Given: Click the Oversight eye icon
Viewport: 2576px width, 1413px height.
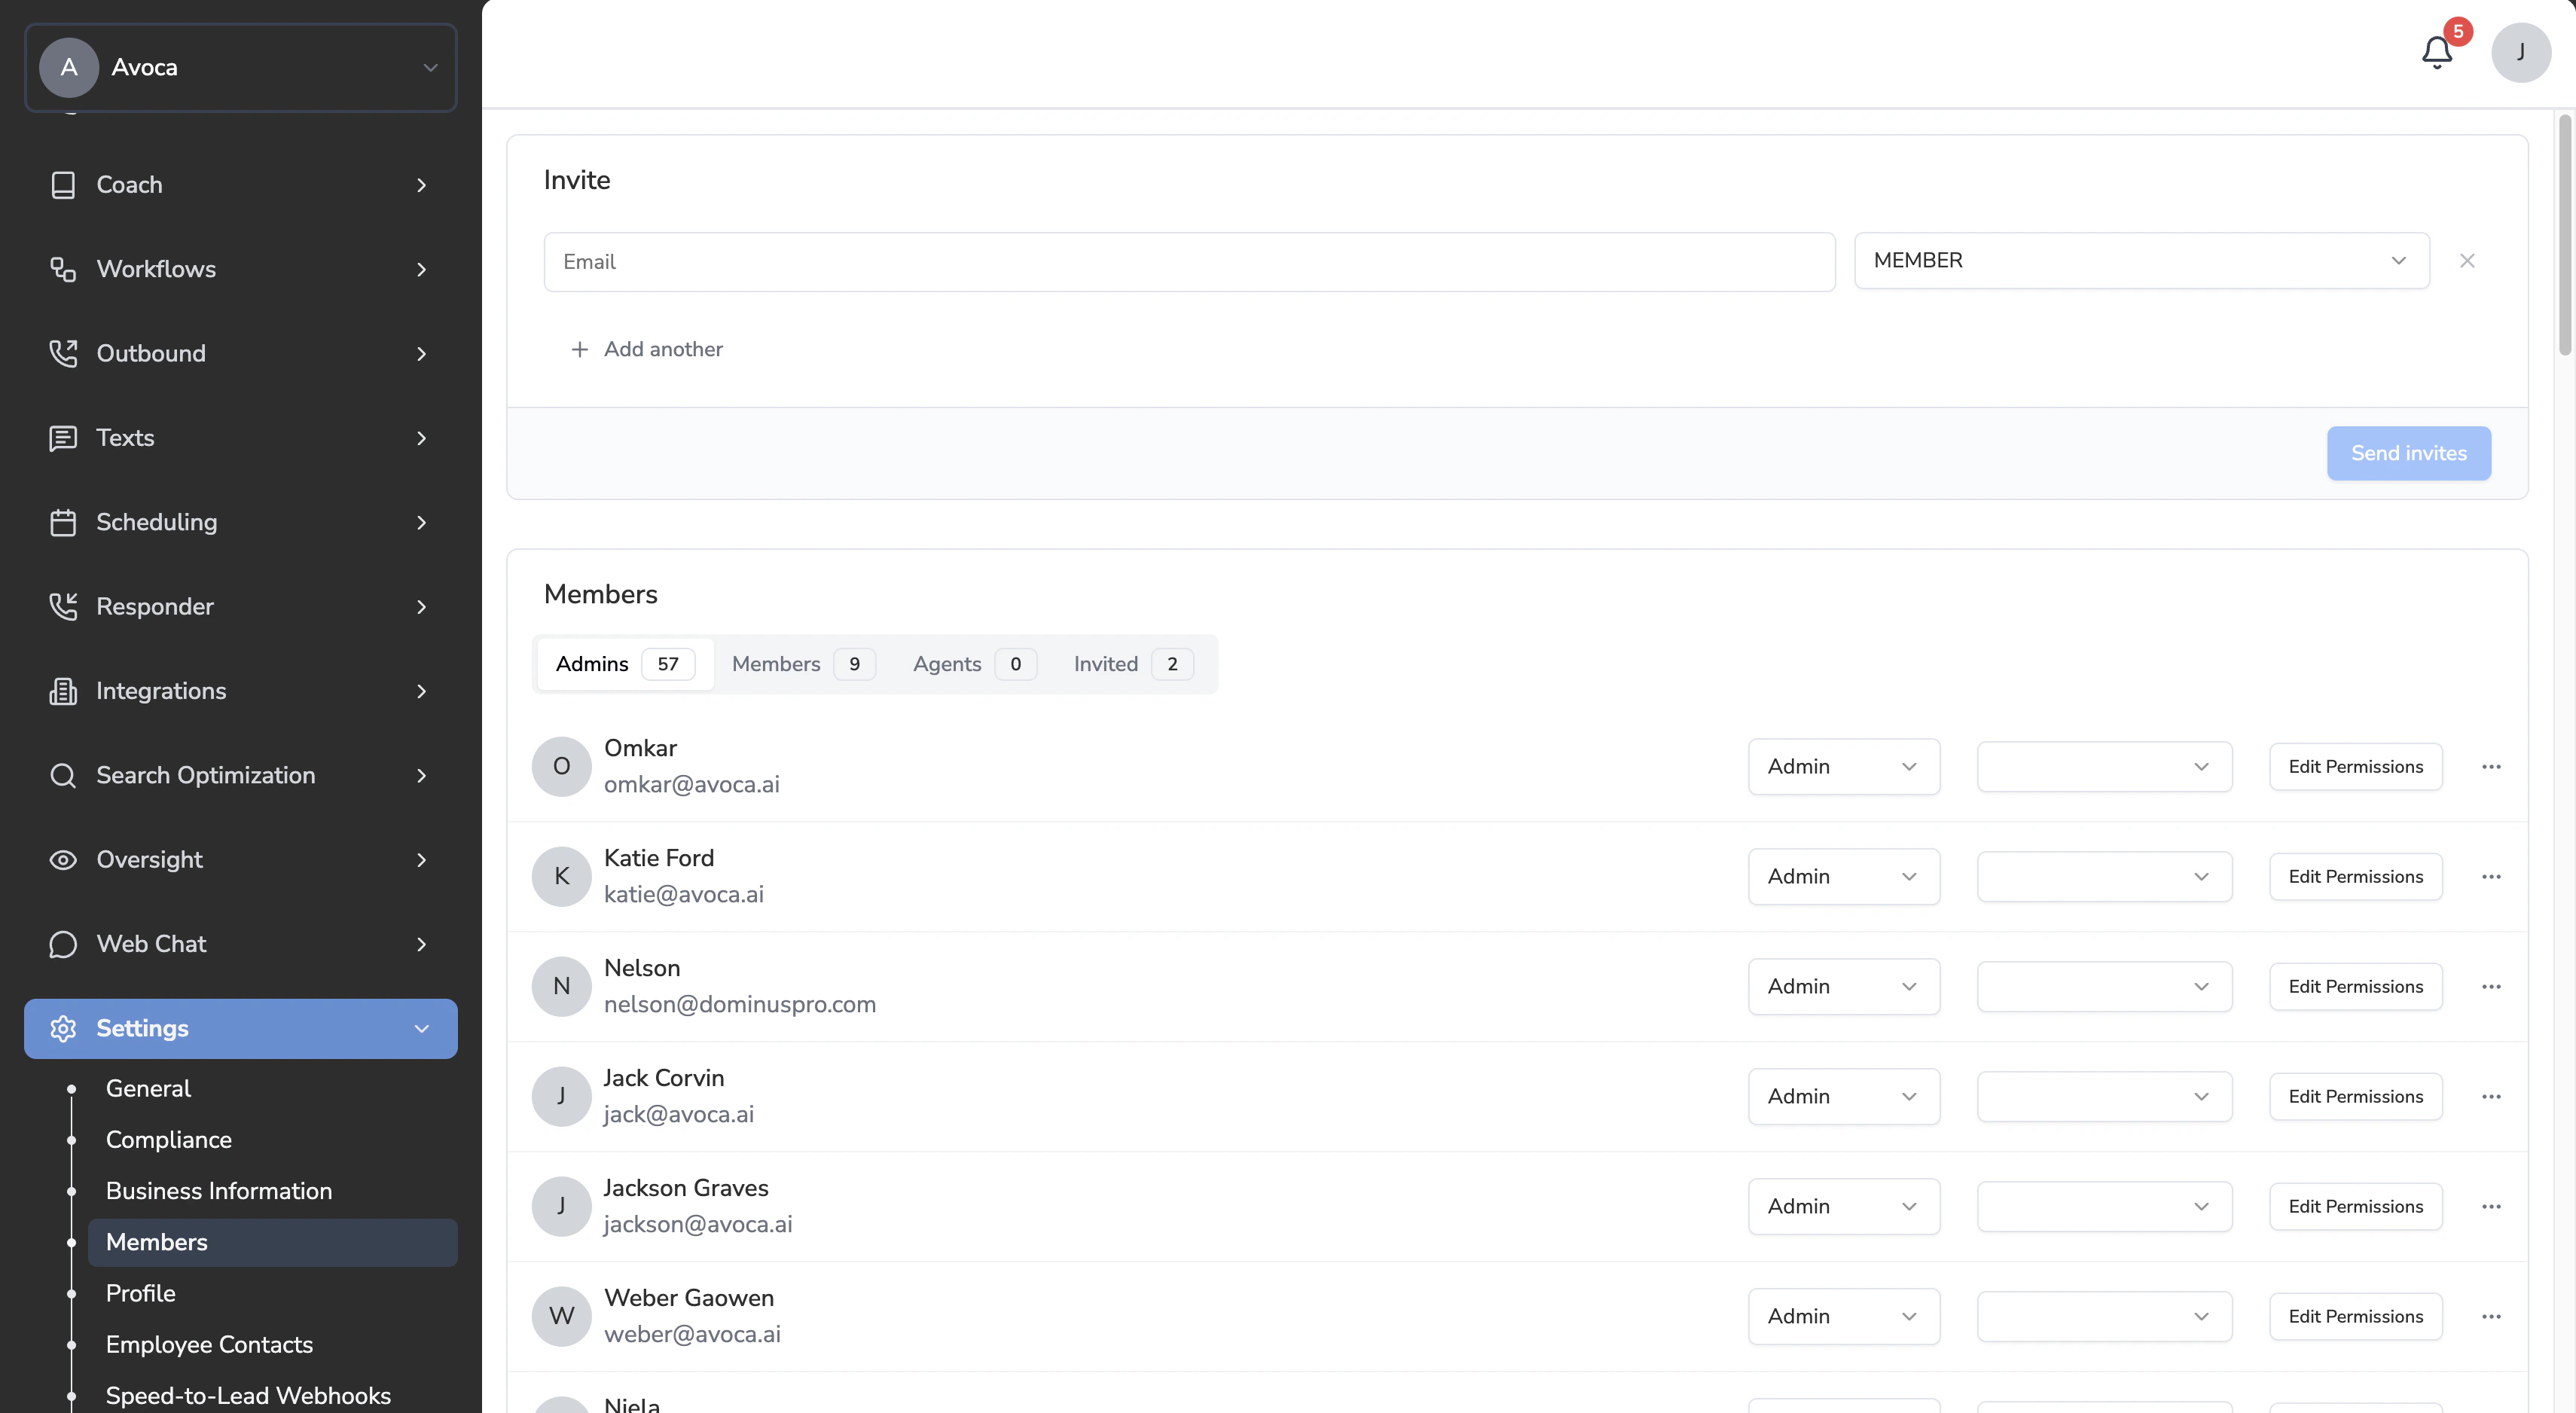Looking at the screenshot, I should [x=63, y=860].
